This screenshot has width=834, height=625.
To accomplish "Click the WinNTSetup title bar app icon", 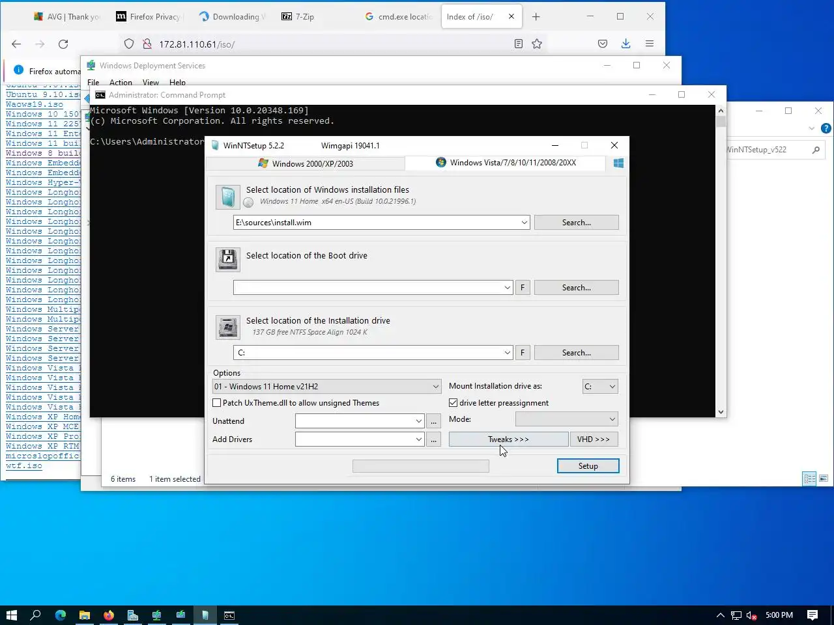I will pyautogui.click(x=215, y=145).
